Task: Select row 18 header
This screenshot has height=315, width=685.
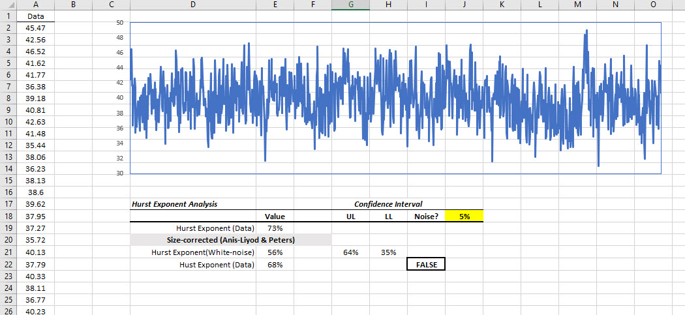Action: 8,217
